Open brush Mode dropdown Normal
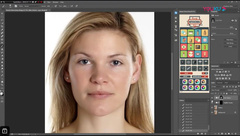This screenshot has width=240, height=136. (32, 6)
